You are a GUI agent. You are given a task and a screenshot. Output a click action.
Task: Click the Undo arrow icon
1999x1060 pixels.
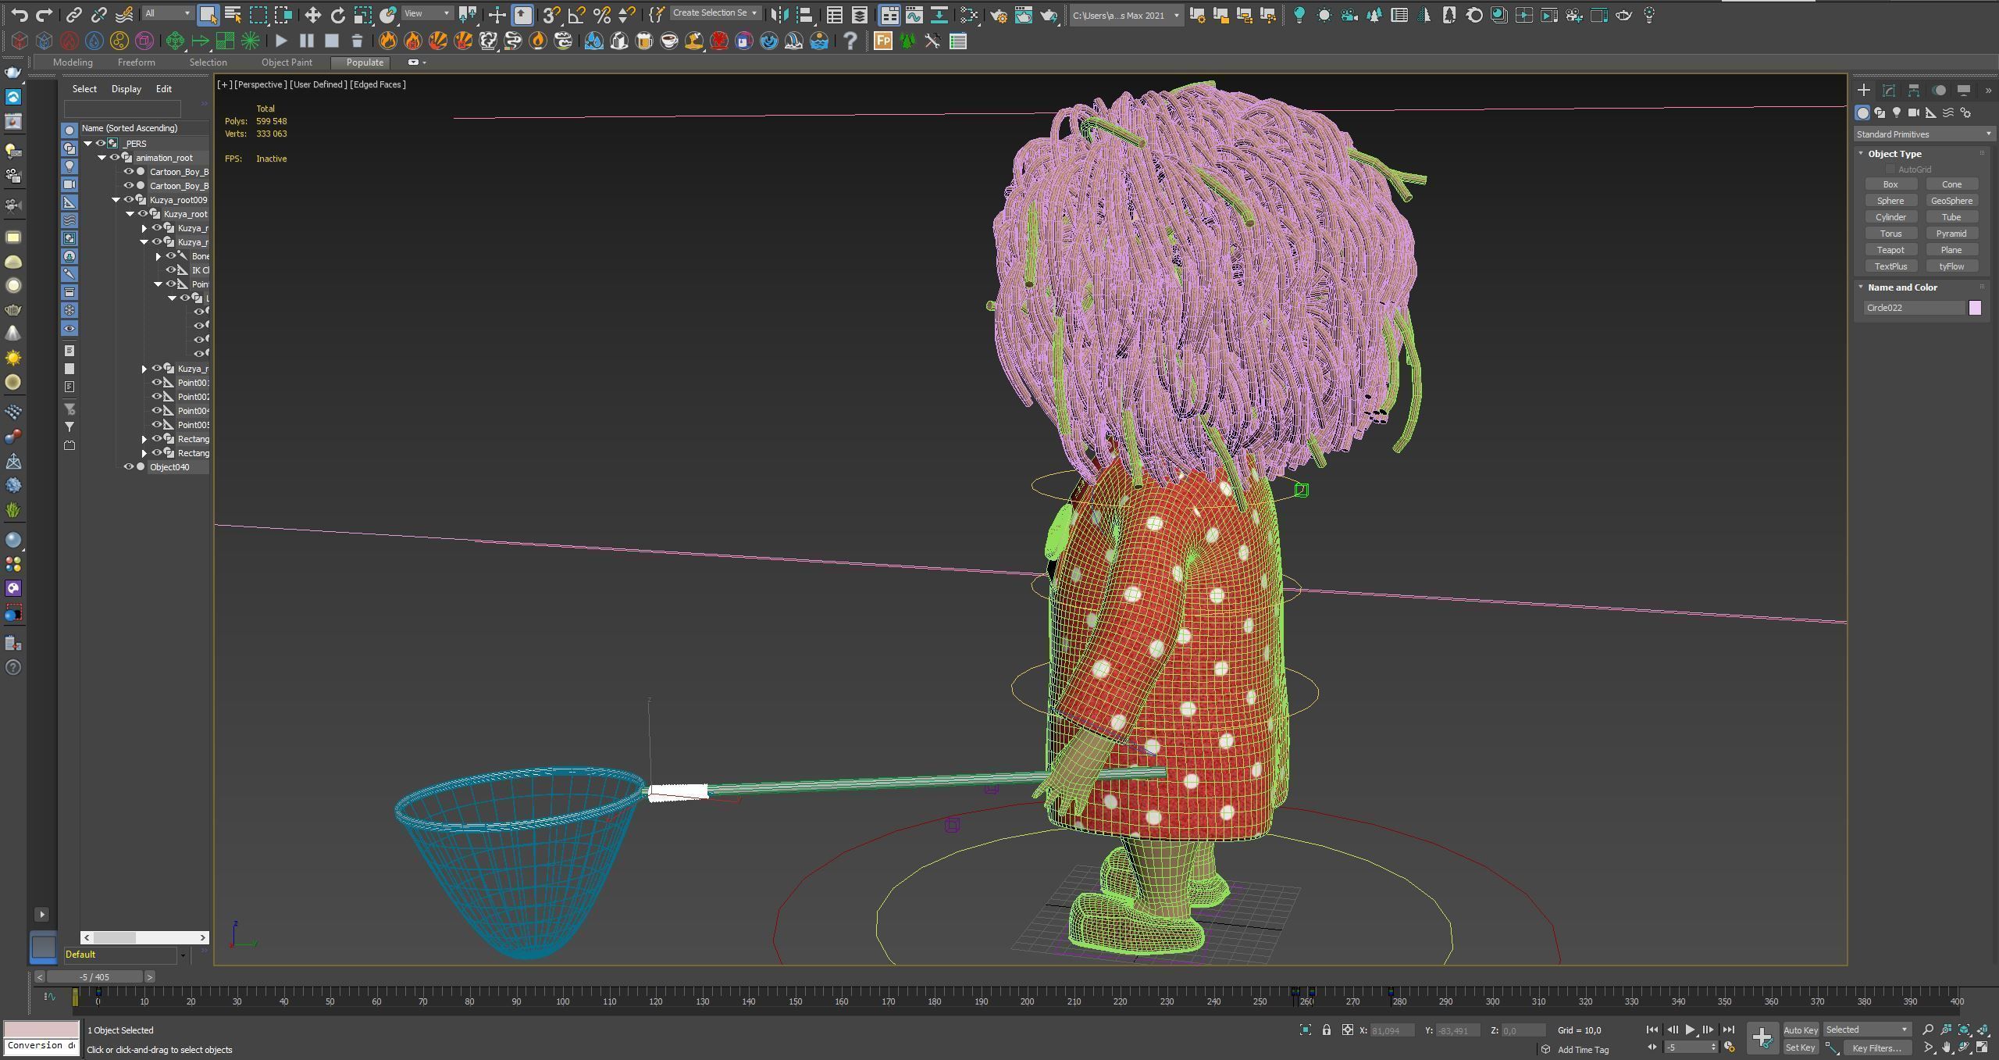(x=20, y=14)
